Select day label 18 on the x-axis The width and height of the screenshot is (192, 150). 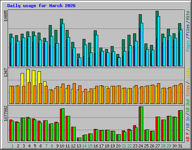click(x=107, y=146)
